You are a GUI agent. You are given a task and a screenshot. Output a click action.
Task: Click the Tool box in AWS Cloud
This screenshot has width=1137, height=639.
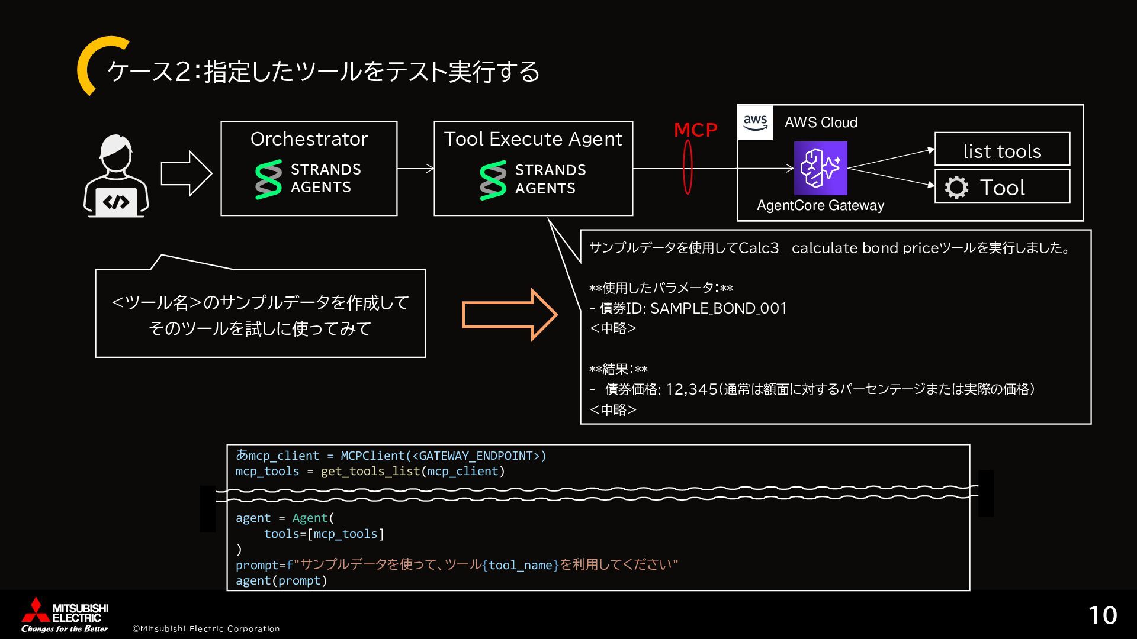[x=1002, y=186]
